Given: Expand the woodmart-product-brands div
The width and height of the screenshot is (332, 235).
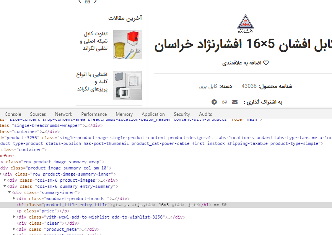Looking at the screenshot, I should (x=14, y=199).
